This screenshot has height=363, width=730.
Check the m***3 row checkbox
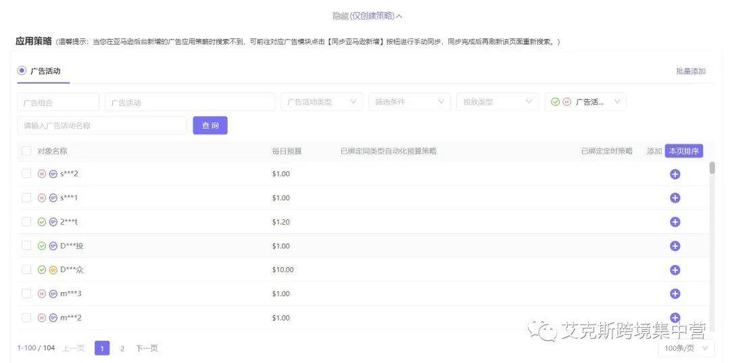[x=26, y=294]
